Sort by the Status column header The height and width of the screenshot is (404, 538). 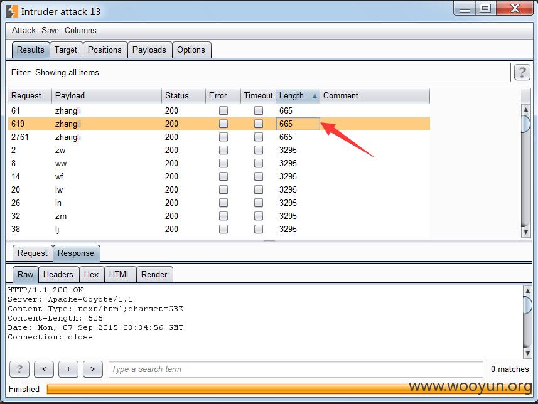tap(183, 96)
